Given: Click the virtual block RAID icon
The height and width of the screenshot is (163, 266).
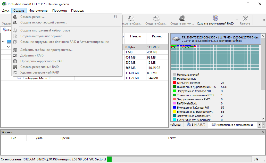Looking at the screenshot, I should (x=15, y=42).
